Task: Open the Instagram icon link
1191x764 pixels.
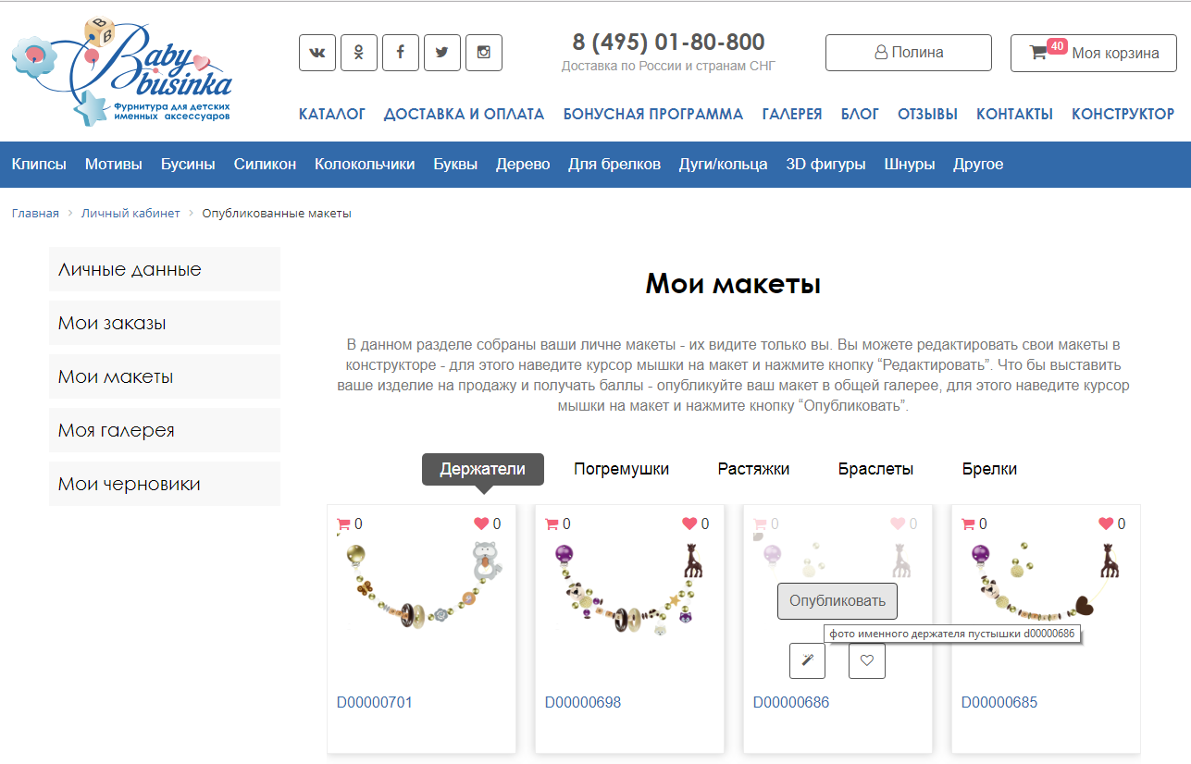Action: (x=483, y=53)
